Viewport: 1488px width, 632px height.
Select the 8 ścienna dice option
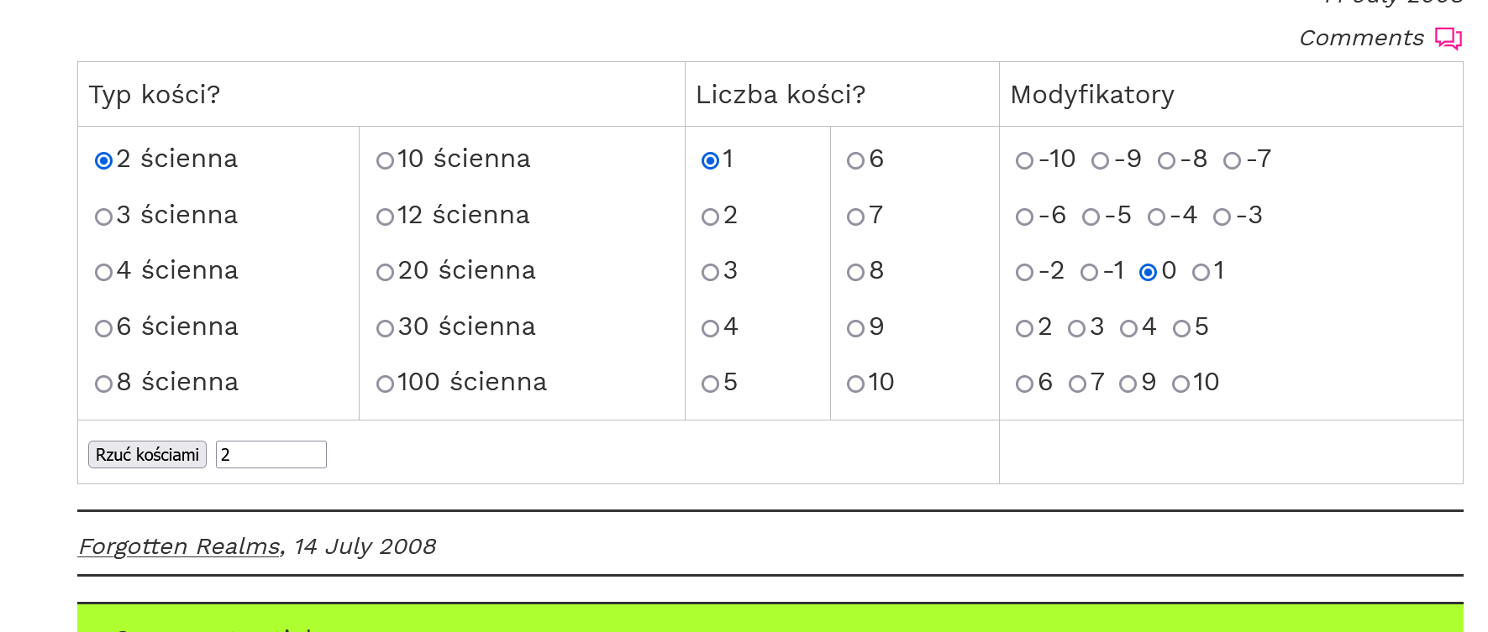[x=104, y=384]
